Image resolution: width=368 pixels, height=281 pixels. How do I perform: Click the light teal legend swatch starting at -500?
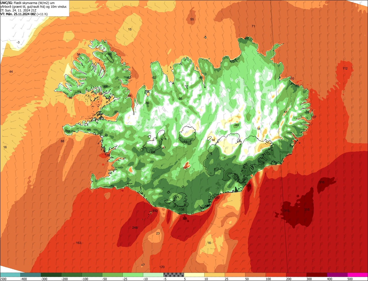tap(10, 275)
